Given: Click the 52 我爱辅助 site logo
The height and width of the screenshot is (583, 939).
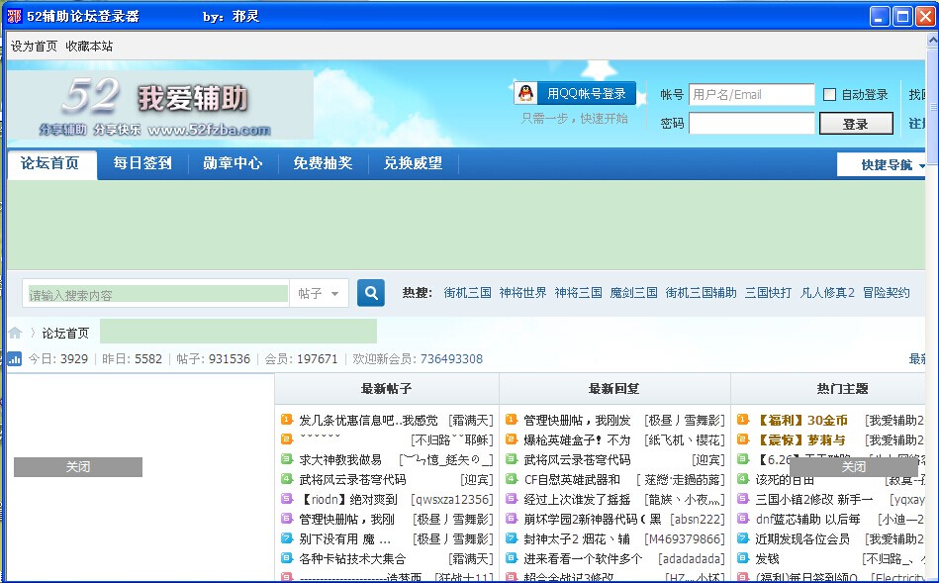Looking at the screenshot, I should (x=160, y=105).
